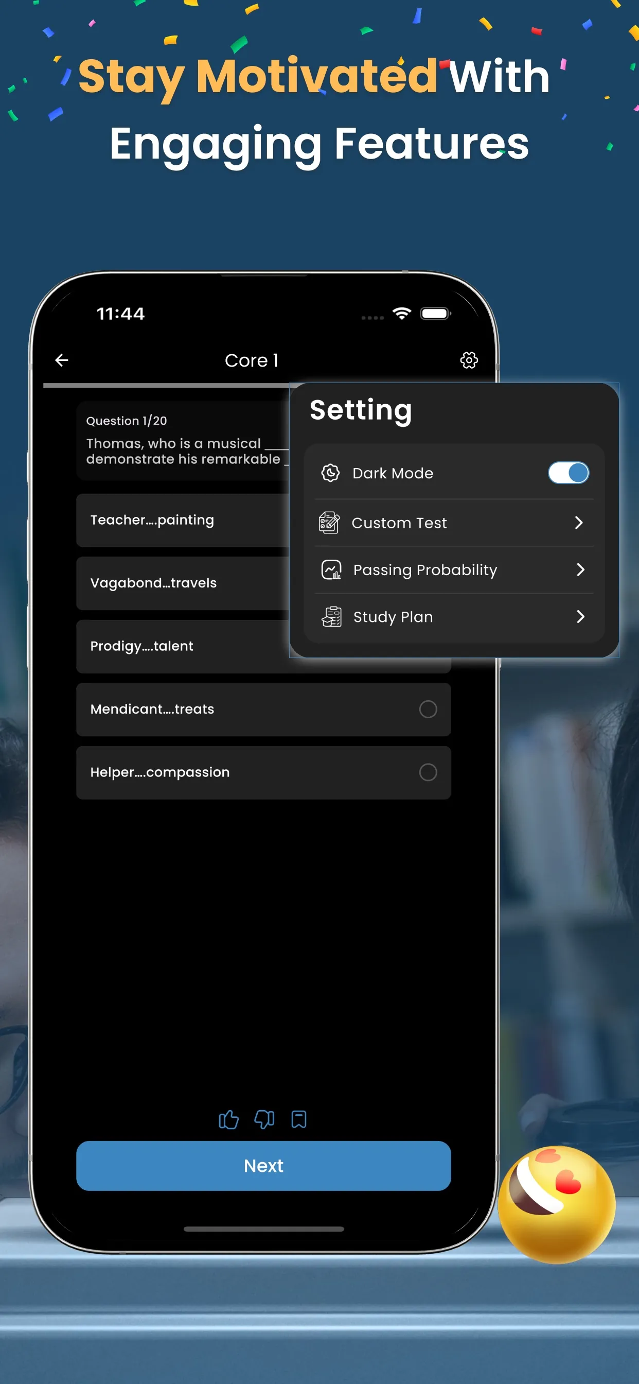Tap the thumbs down icon

pos(264,1120)
